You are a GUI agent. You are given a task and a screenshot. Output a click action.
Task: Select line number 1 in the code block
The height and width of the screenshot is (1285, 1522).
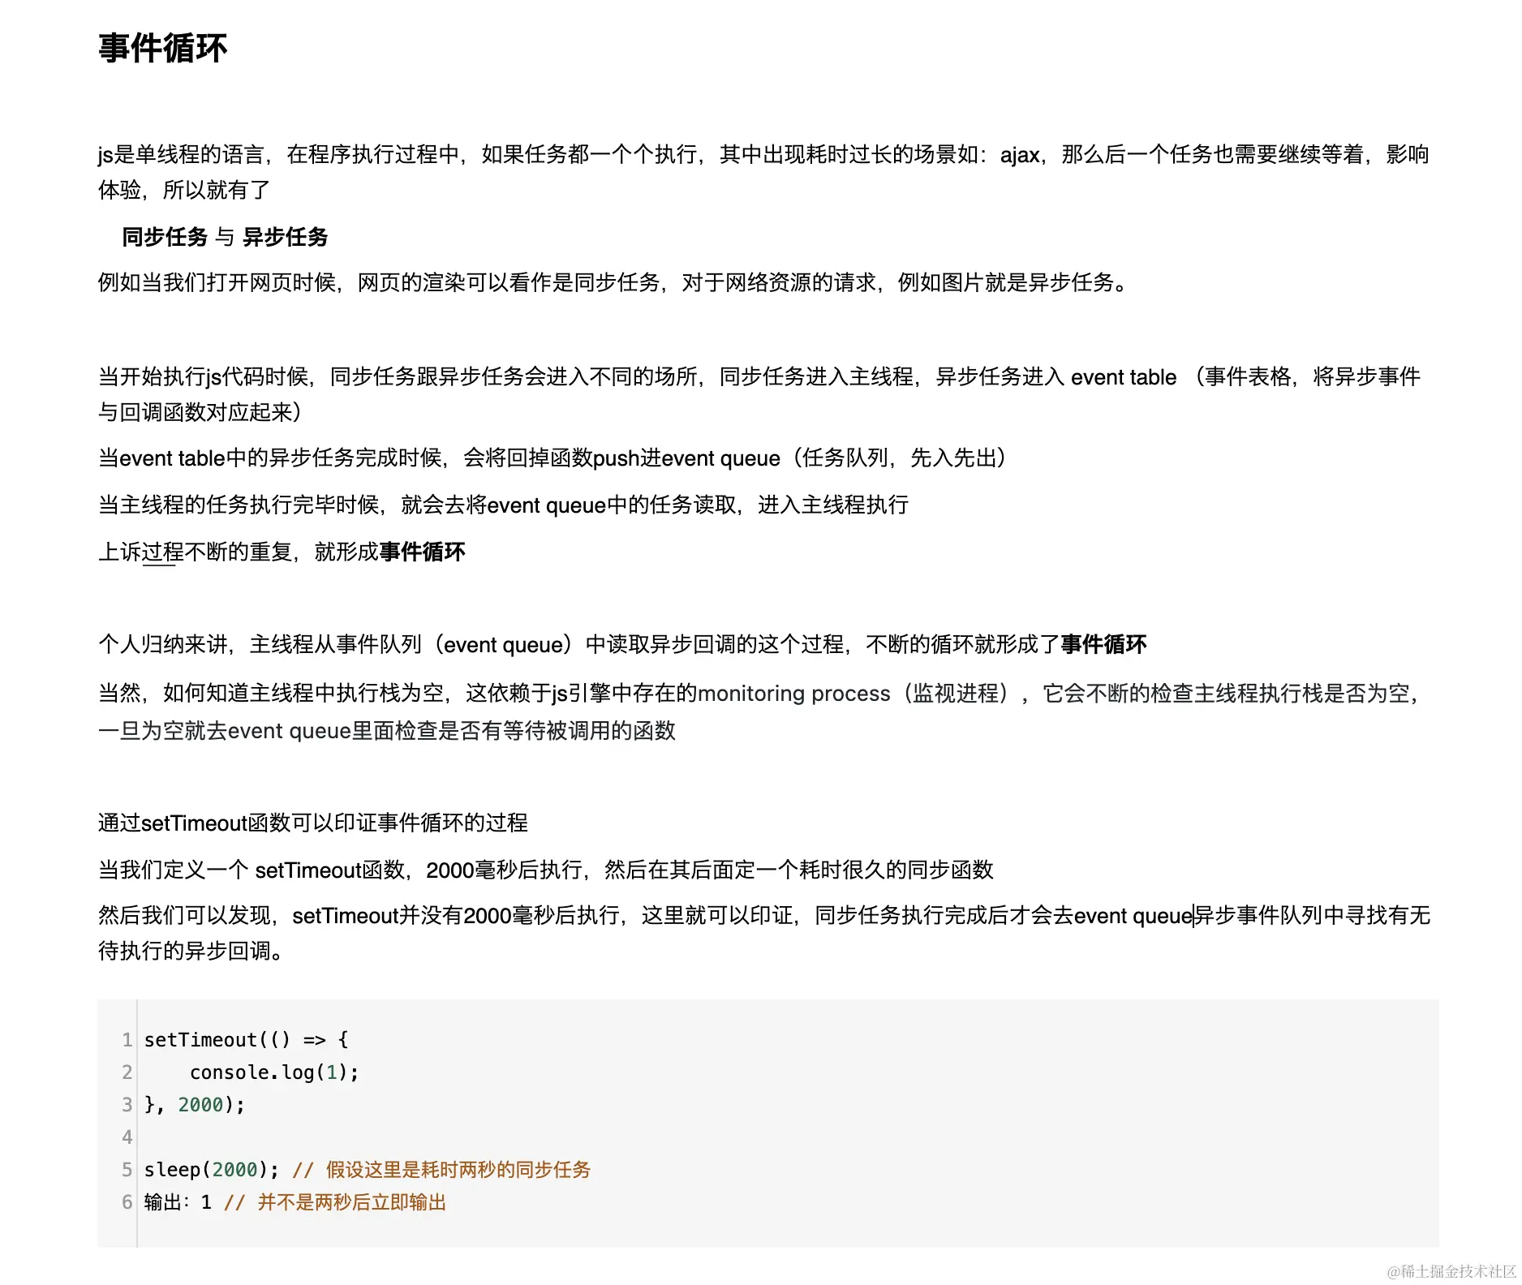127,1039
